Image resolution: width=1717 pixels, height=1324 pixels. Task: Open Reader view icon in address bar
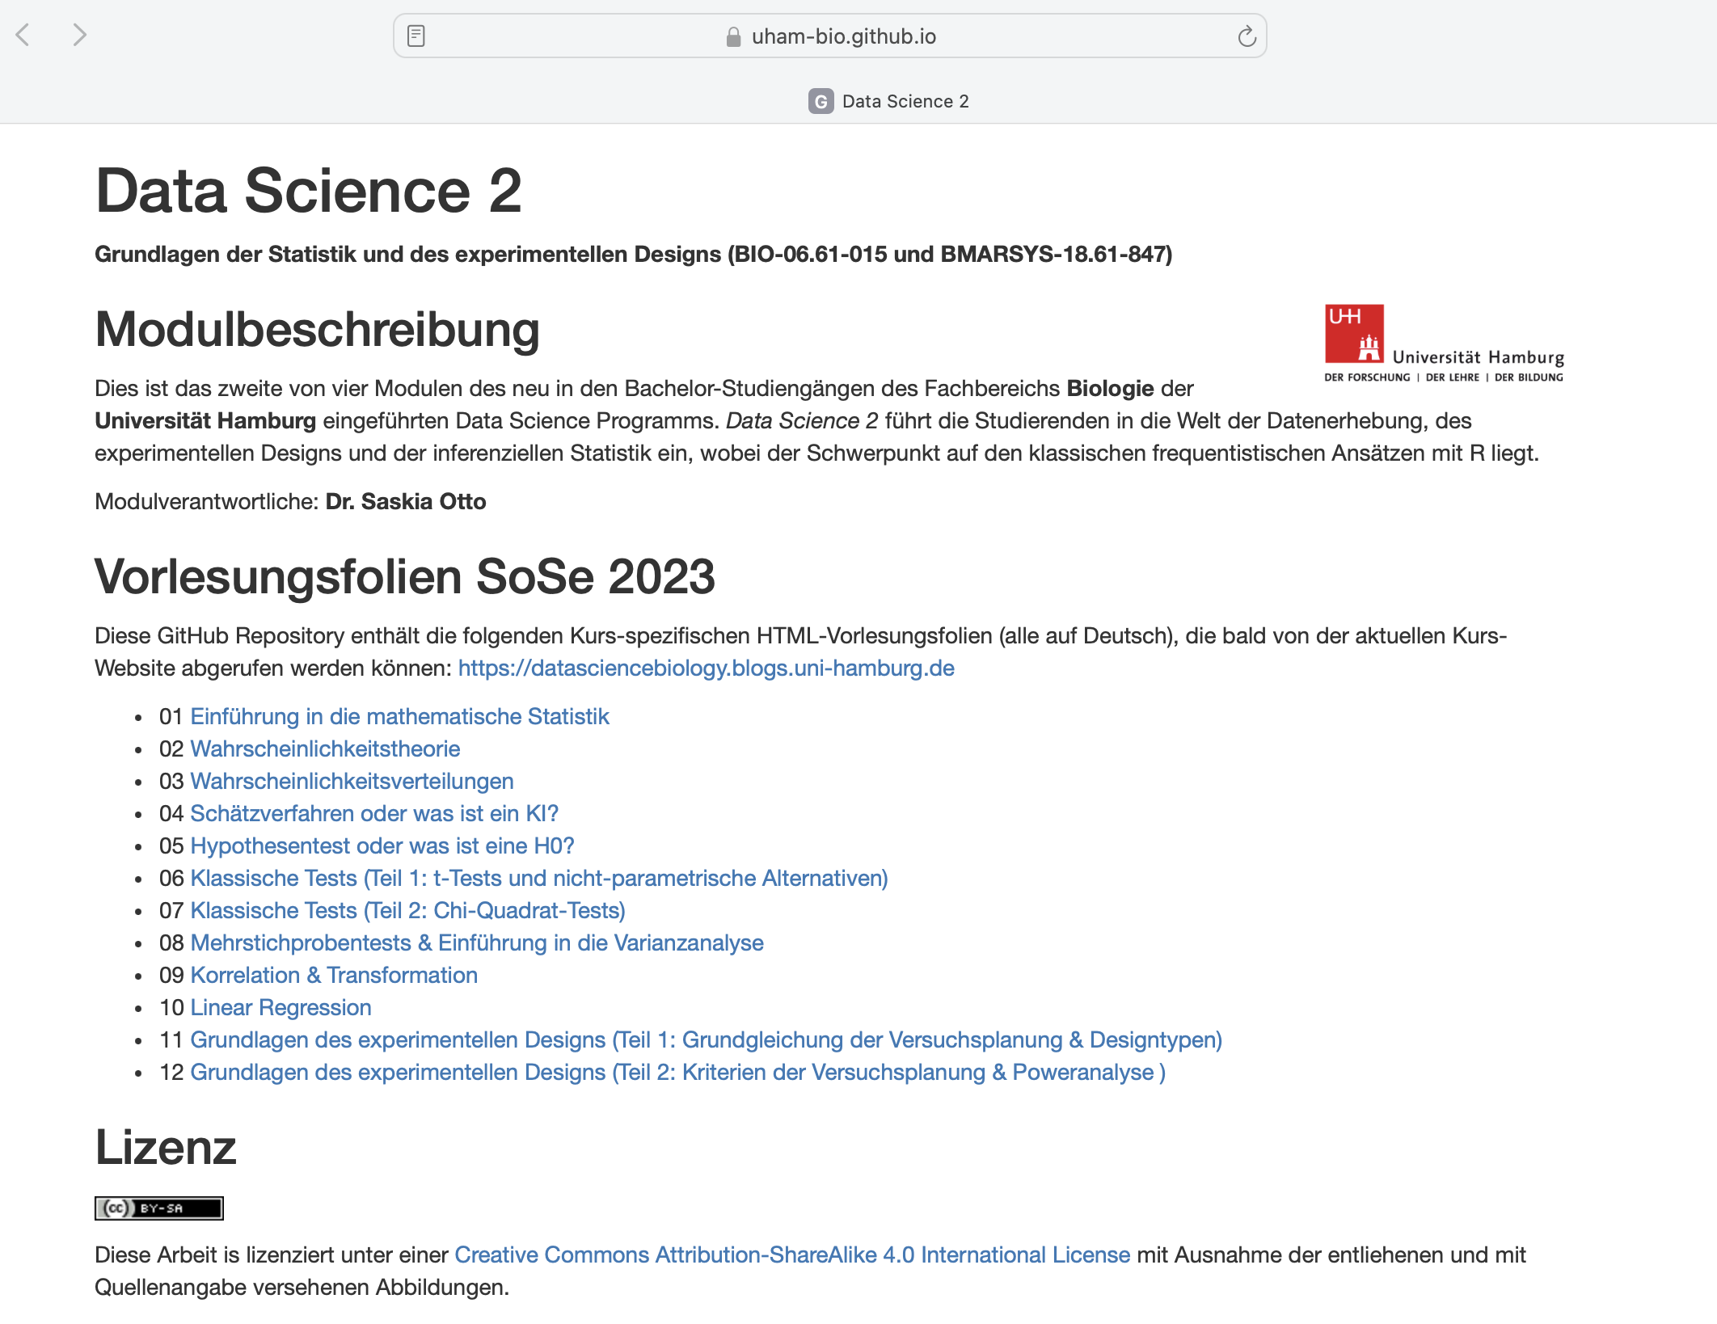pyautogui.click(x=416, y=36)
